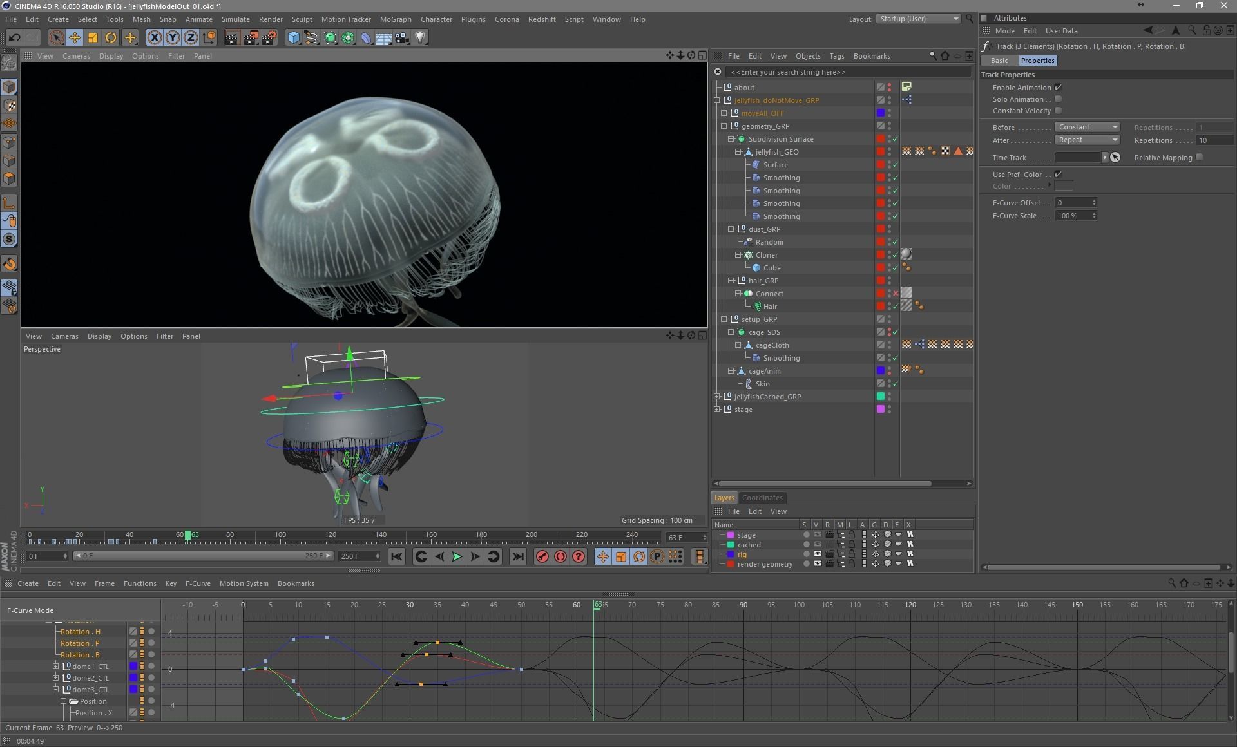Click the Render View clapperboard icon
This screenshot has width=1237, height=747.
coord(232,37)
